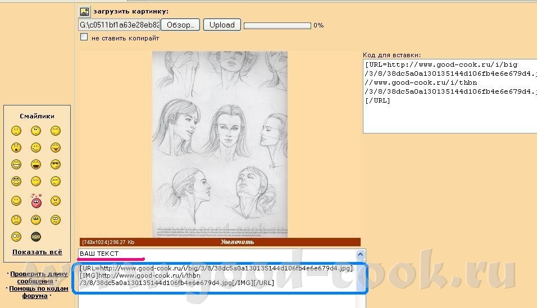Insert the tongue-out smiley
This screenshot has height=308, width=537.
(x=56, y=148)
